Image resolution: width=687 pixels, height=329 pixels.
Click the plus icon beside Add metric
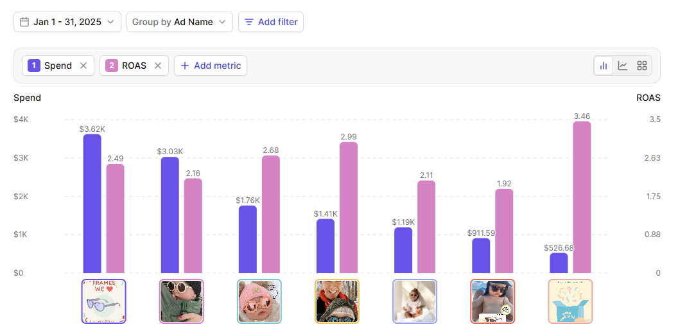(x=185, y=66)
